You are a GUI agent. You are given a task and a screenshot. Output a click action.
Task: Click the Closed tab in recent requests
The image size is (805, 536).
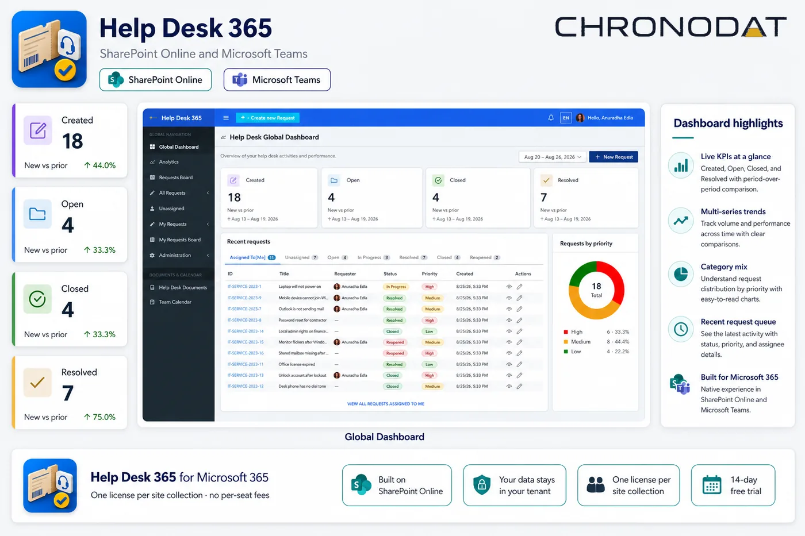tap(448, 257)
